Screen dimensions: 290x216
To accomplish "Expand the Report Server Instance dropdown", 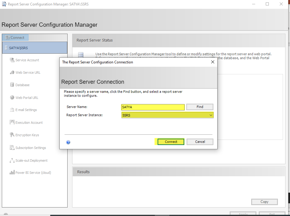I will (x=211, y=115).
